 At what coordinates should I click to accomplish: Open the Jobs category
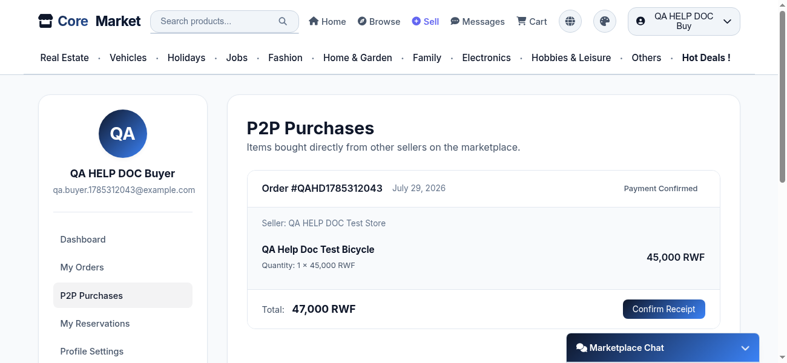[237, 57]
